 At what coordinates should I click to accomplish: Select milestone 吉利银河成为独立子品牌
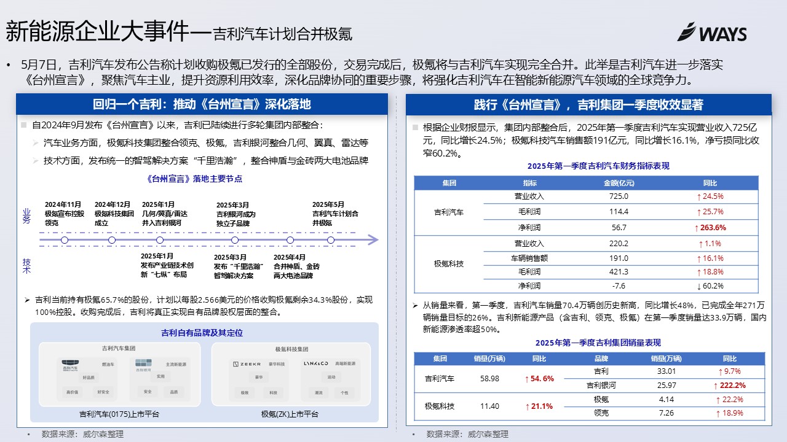click(x=235, y=219)
